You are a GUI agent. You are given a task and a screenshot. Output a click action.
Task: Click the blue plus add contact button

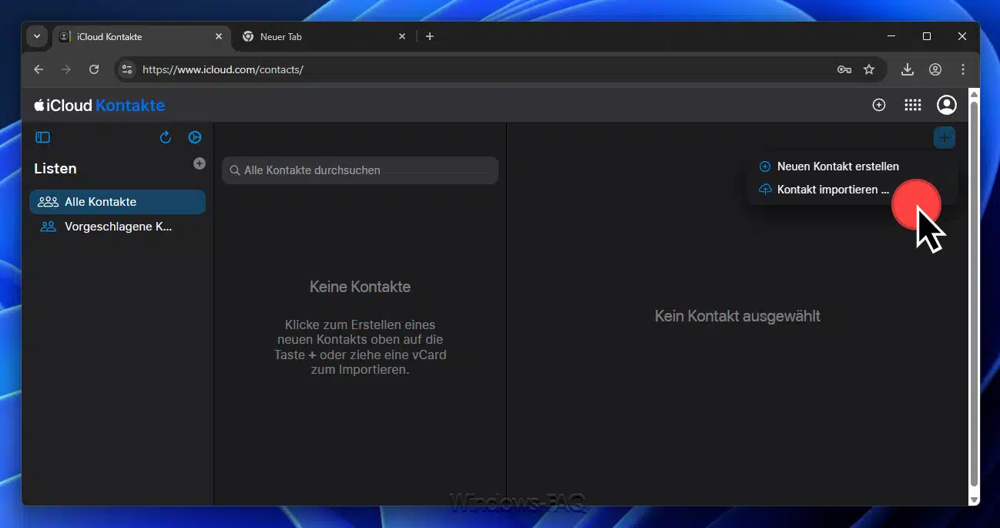(x=944, y=138)
